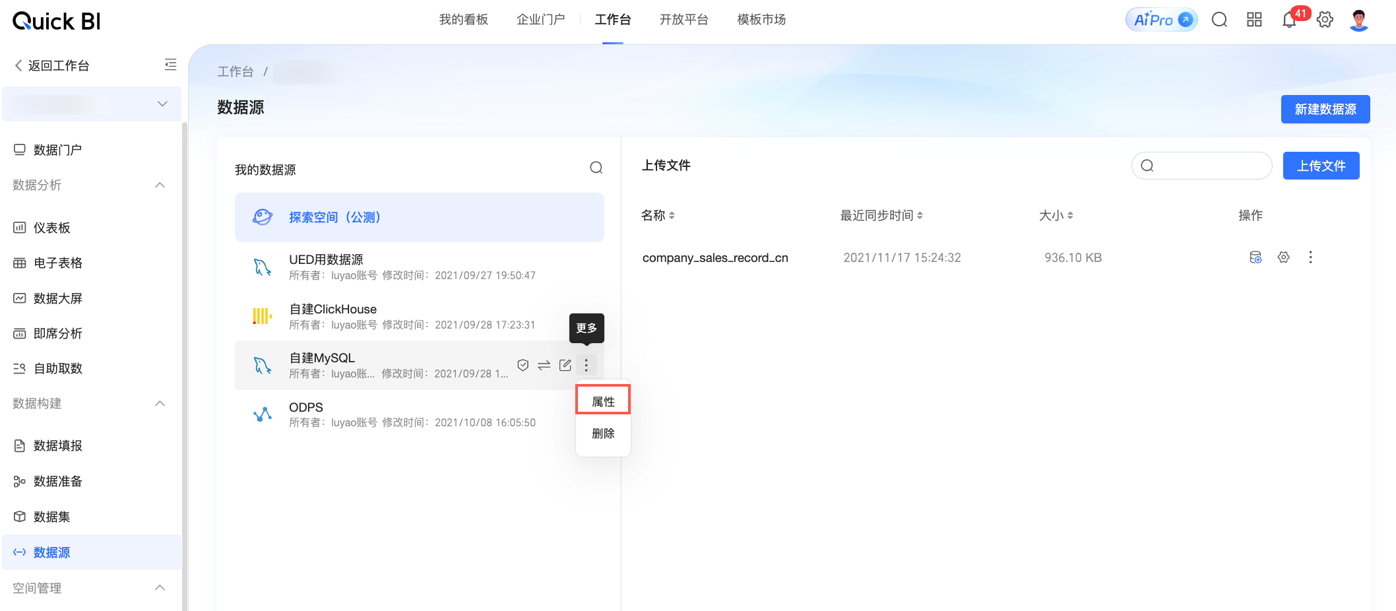Open settings for company_sales_record_cn file
This screenshot has height=611, width=1396.
tap(1283, 257)
